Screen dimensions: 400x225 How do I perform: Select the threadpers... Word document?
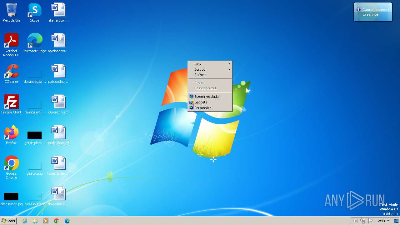pyautogui.click(x=58, y=196)
